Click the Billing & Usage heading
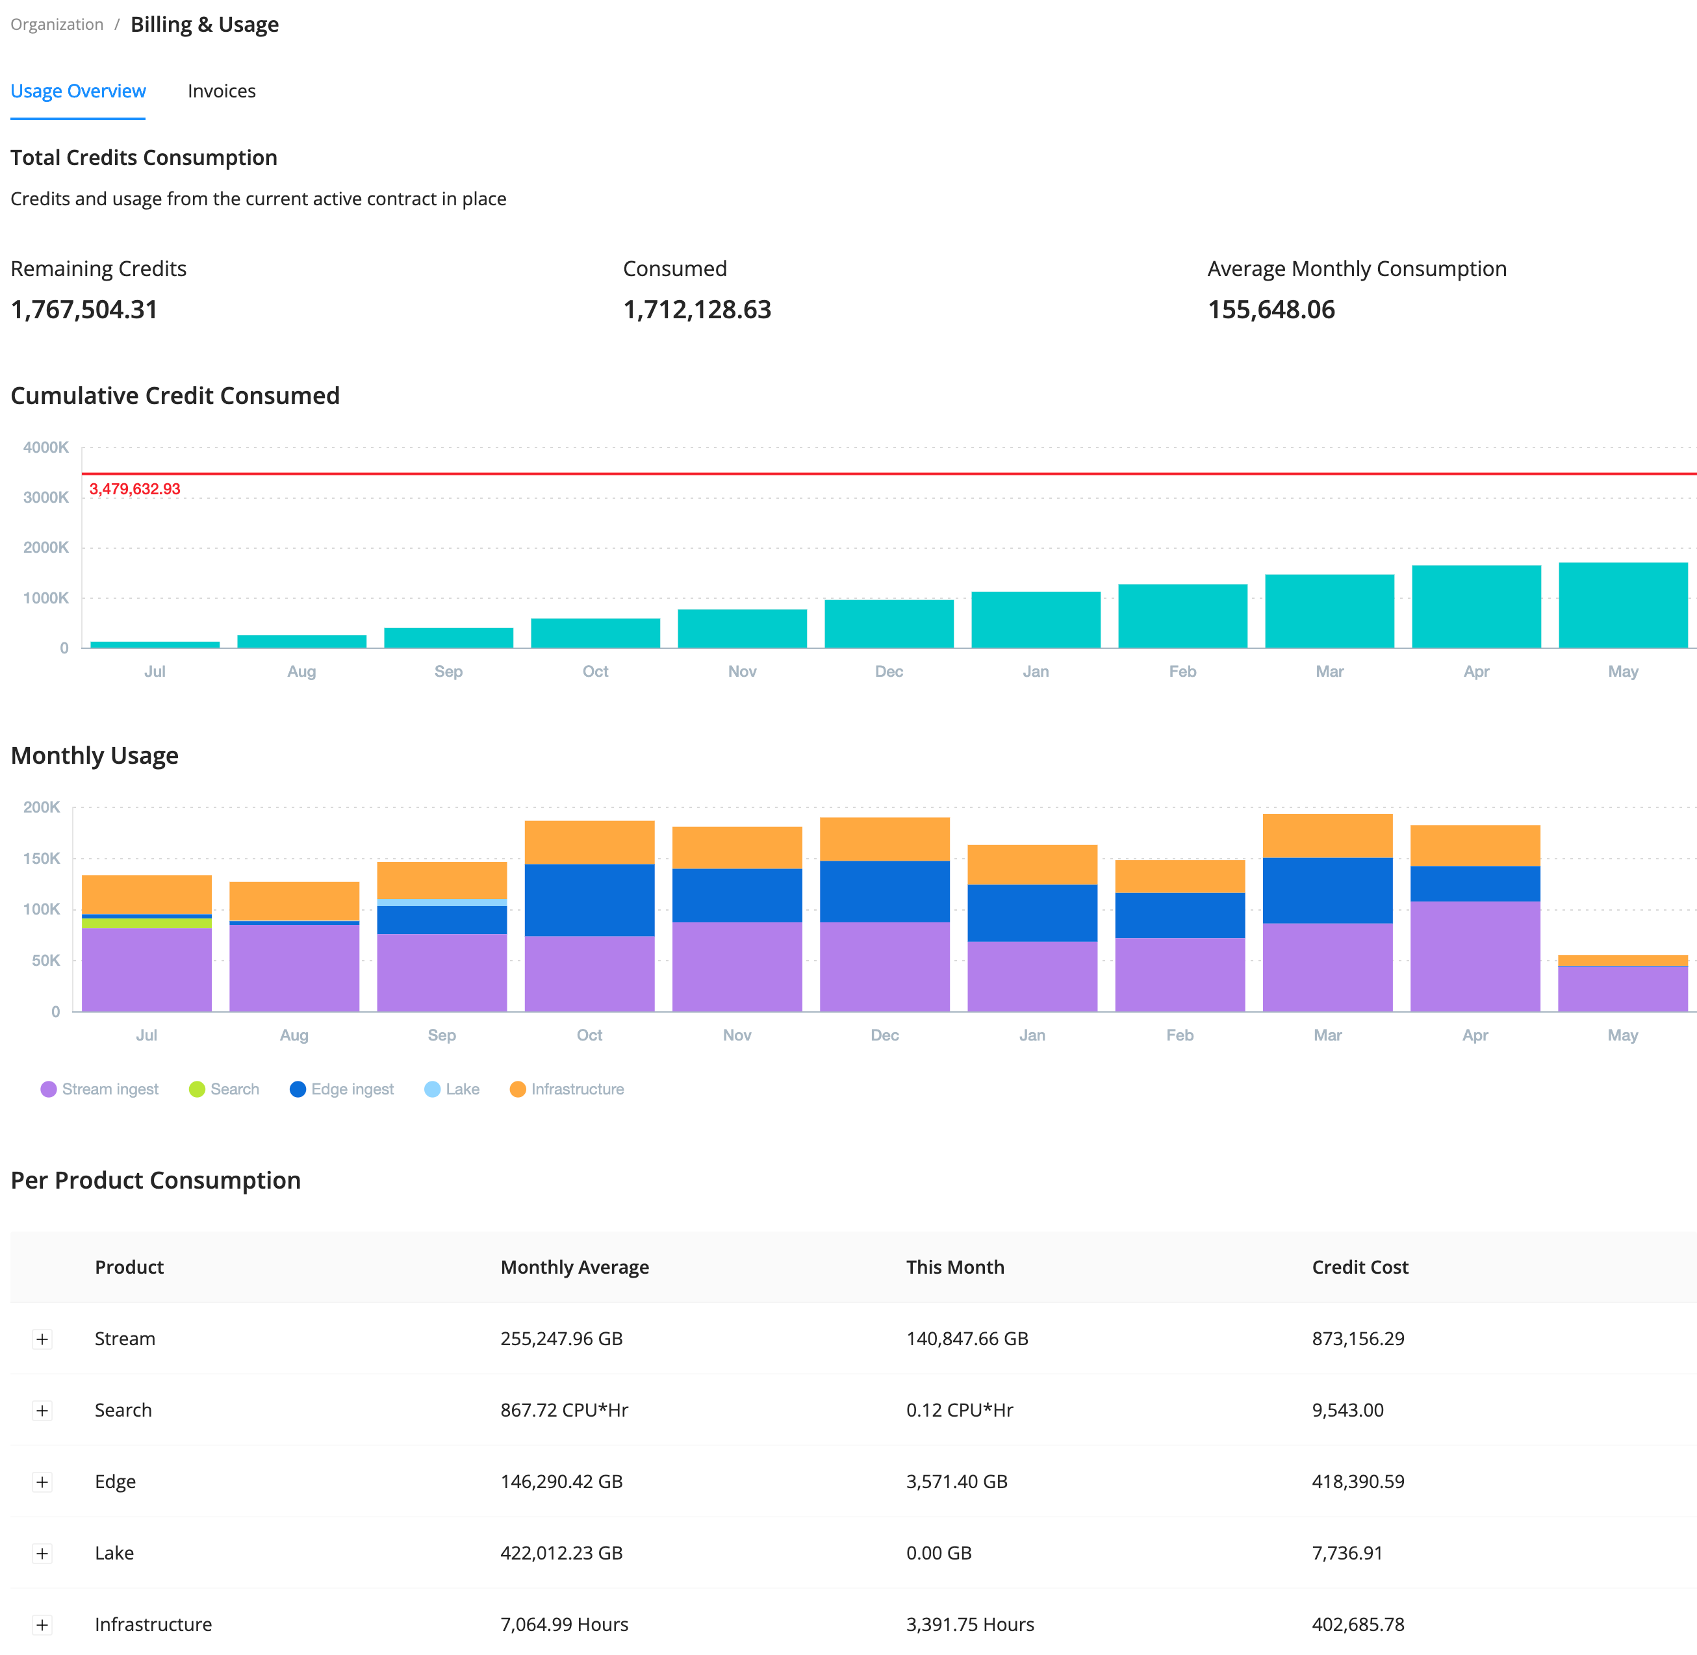 pos(203,23)
